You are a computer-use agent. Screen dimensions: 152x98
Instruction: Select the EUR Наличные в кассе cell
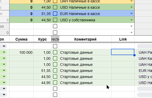97,14
